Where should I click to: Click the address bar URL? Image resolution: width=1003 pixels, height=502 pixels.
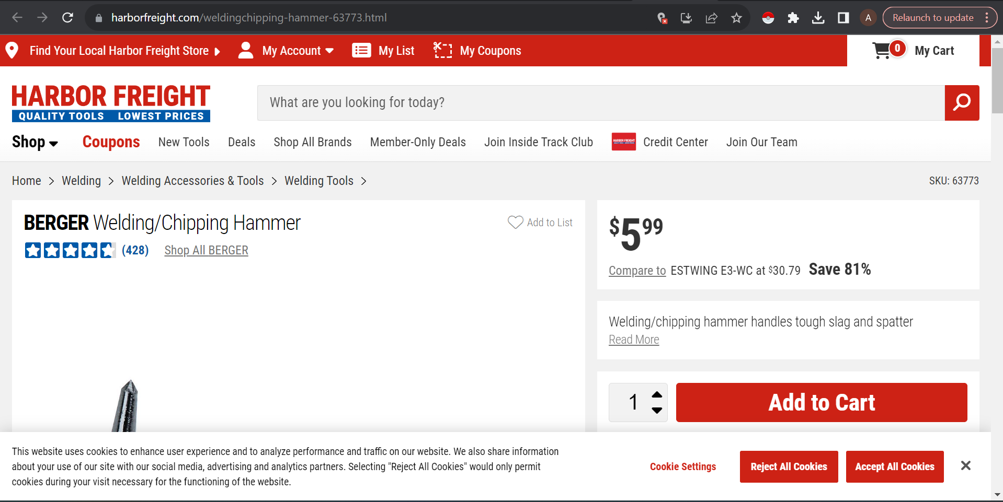249,18
